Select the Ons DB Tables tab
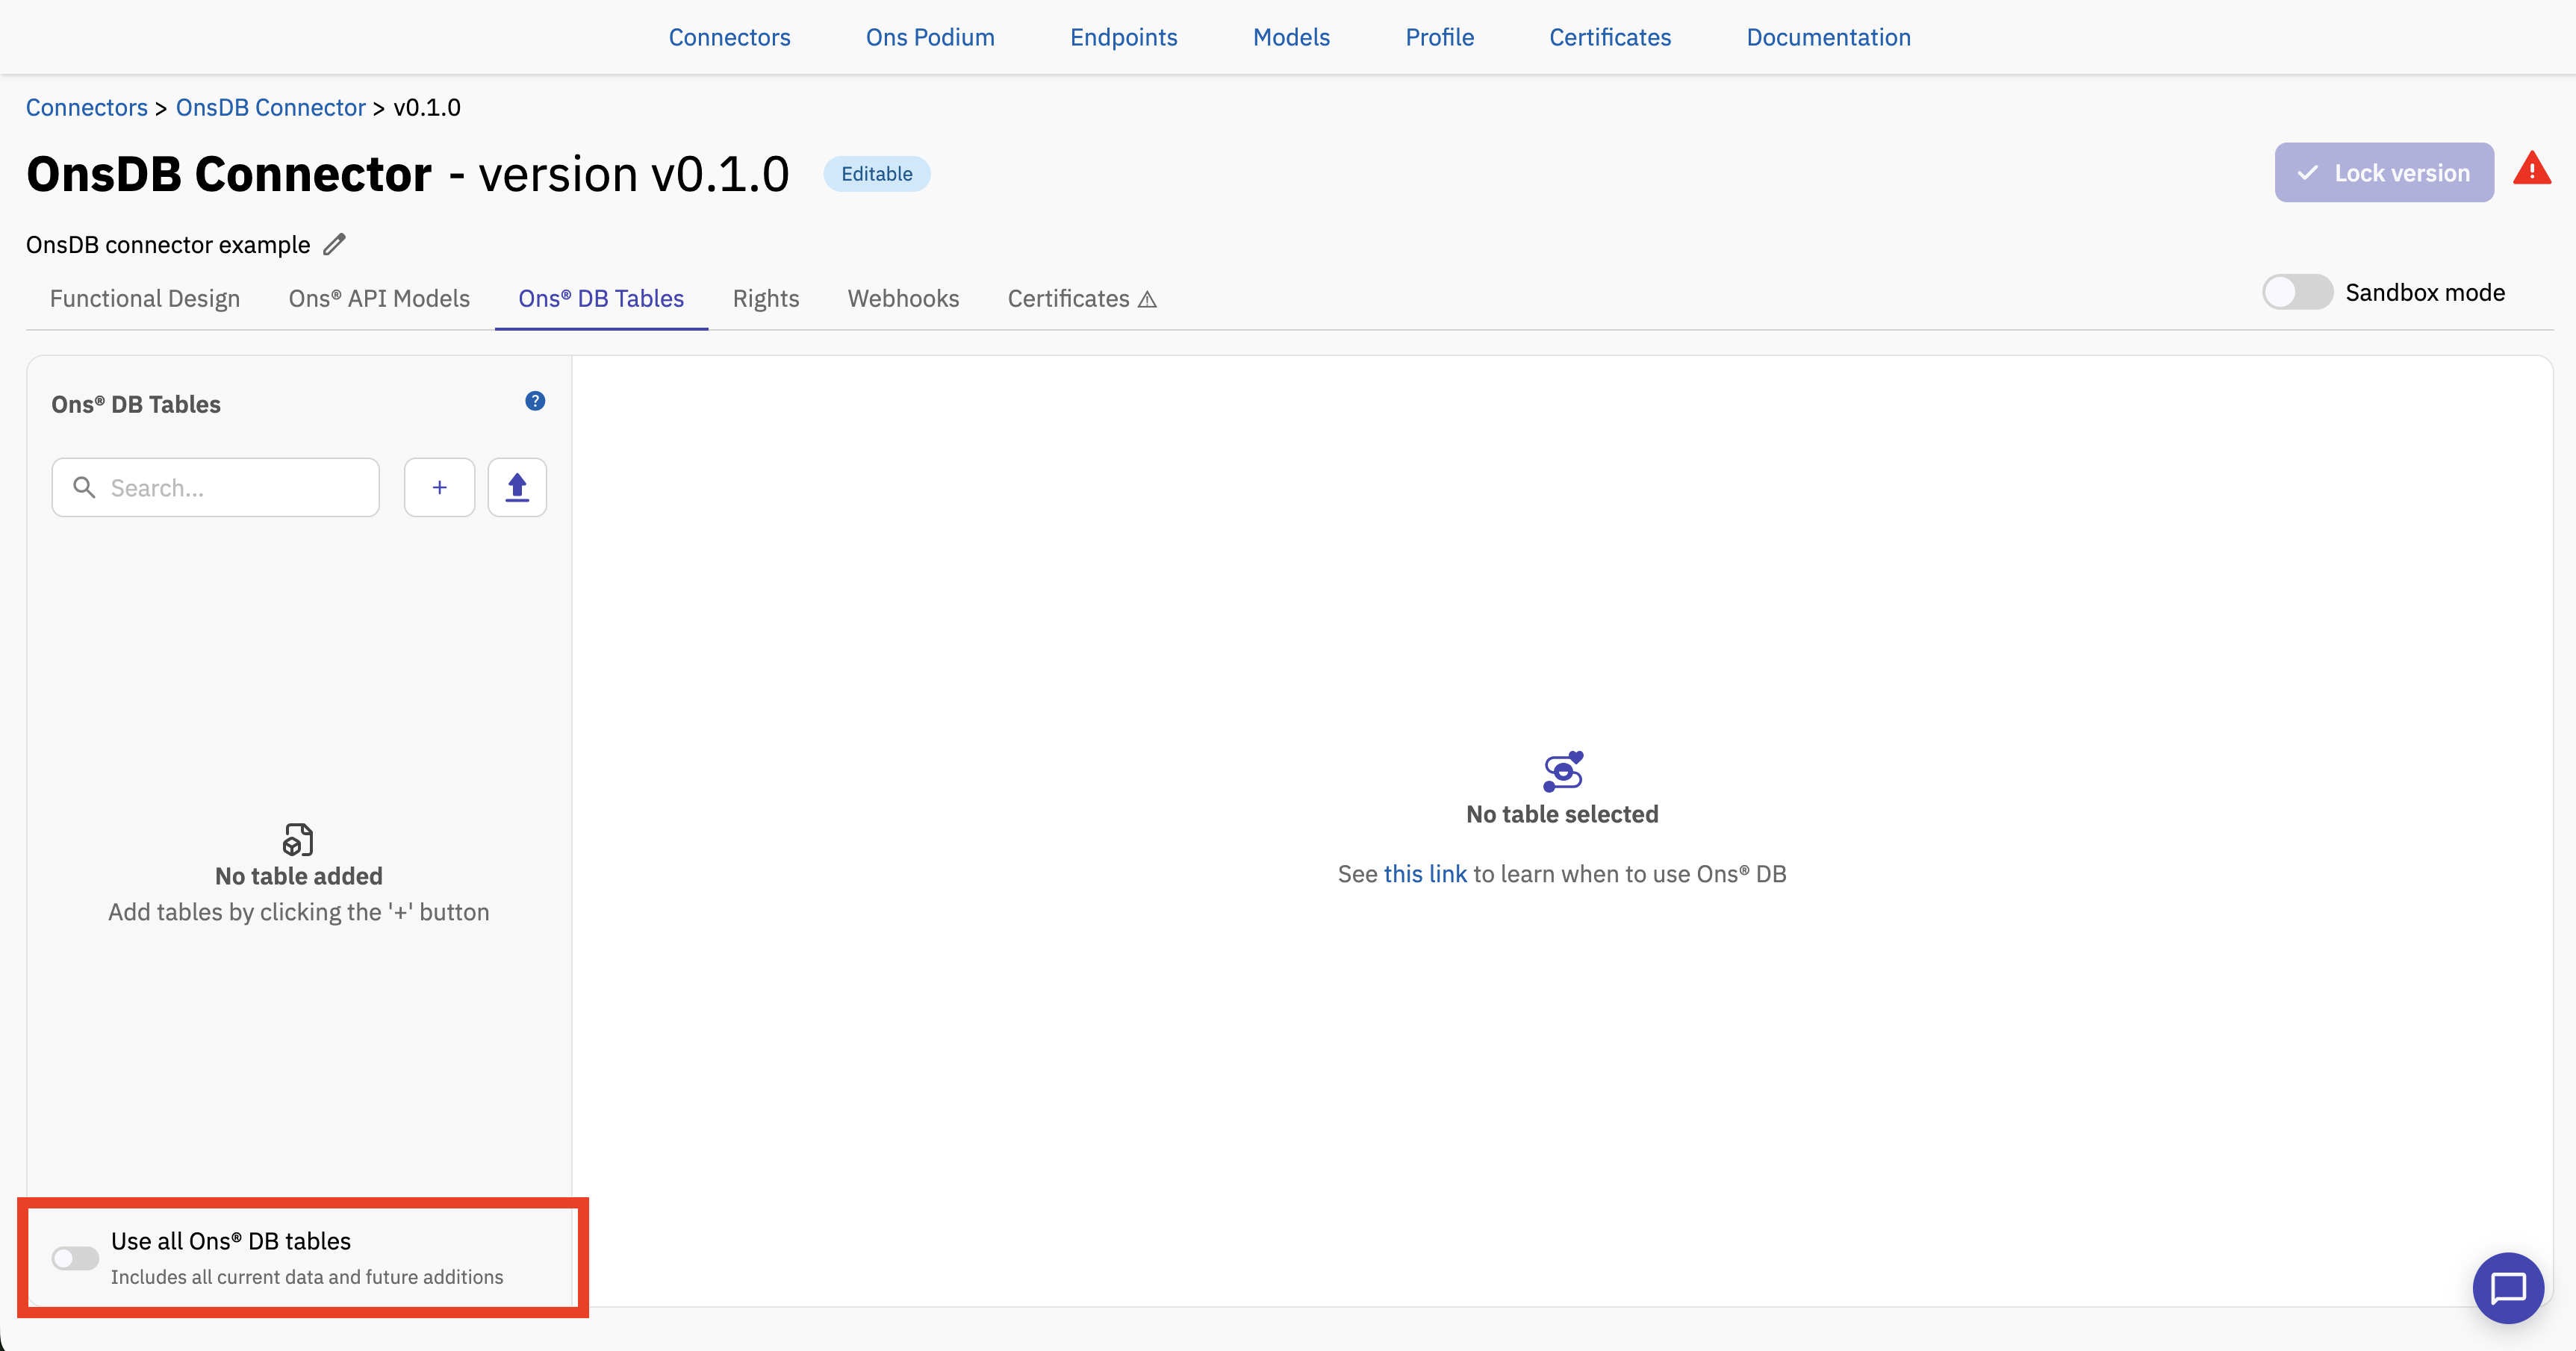The width and height of the screenshot is (2576, 1351). tap(601, 298)
